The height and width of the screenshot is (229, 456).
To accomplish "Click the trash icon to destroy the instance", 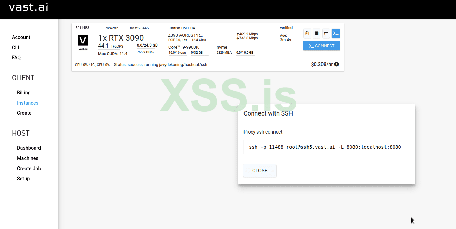I will coord(307,33).
